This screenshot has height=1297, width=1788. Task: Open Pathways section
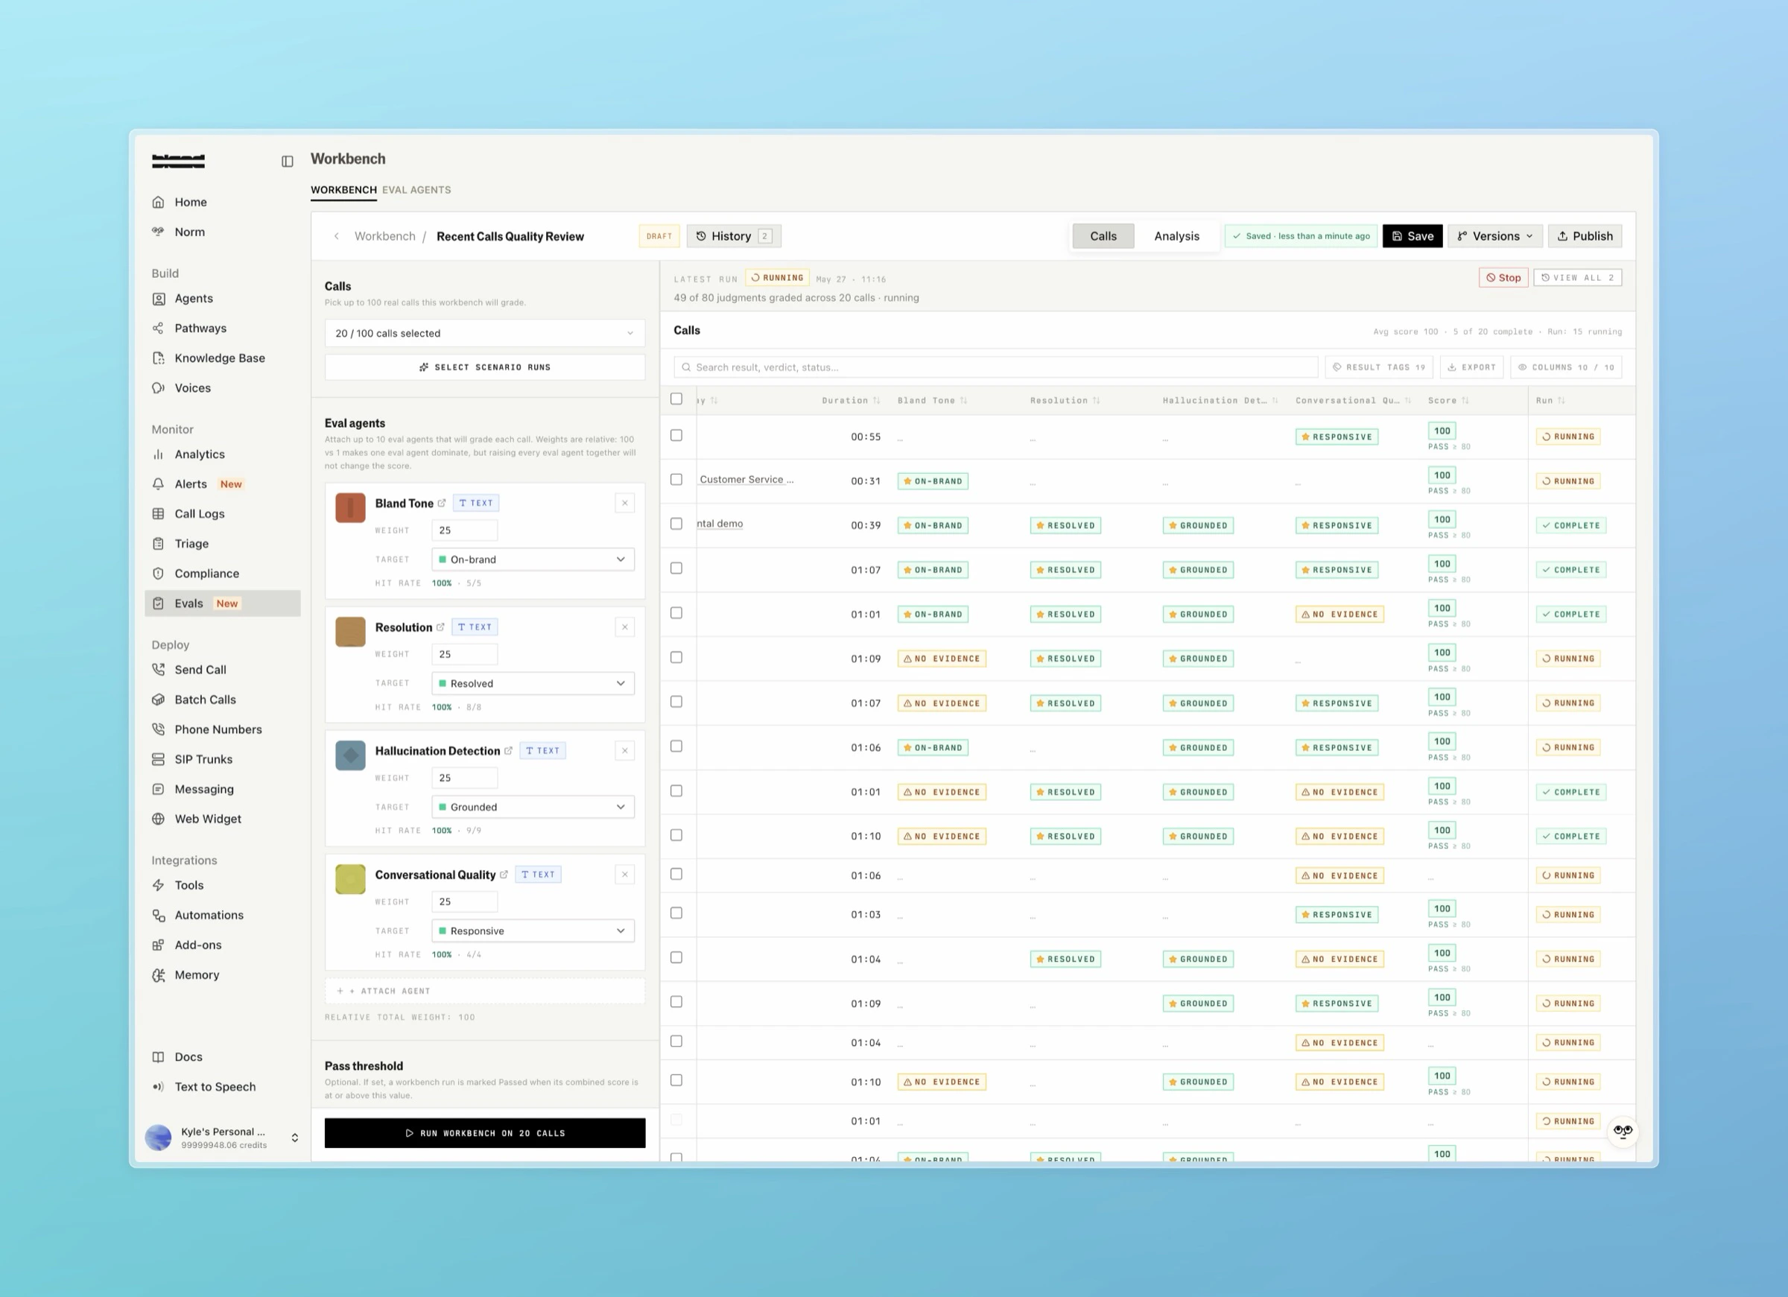point(200,328)
